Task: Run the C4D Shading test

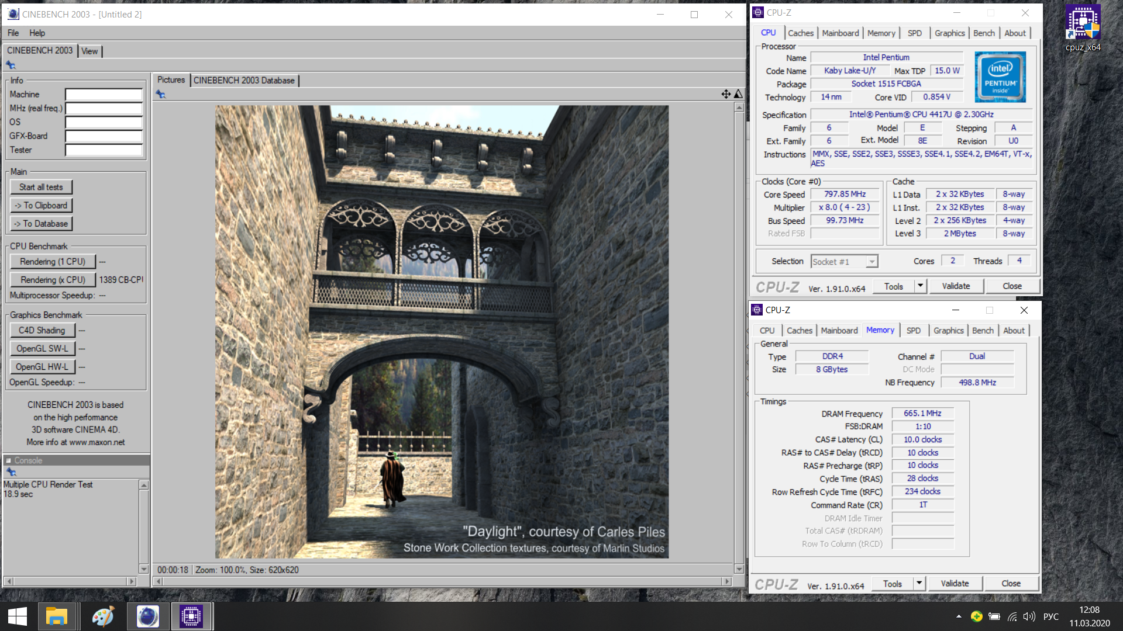Action: pos(42,330)
